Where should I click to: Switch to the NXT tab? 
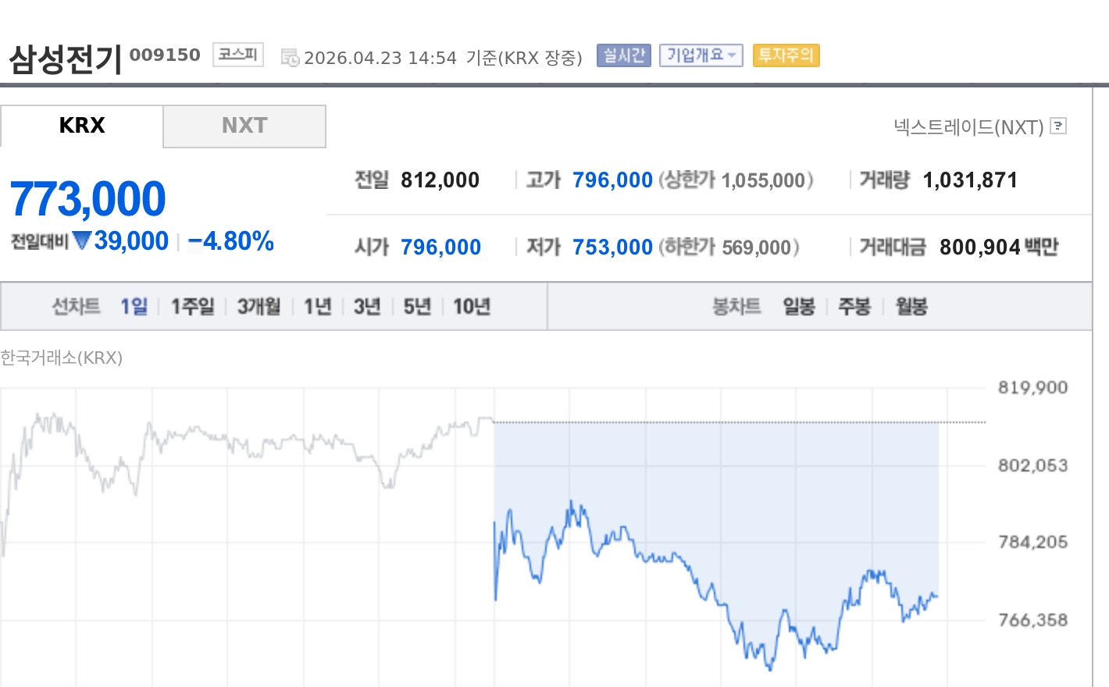pyautogui.click(x=244, y=126)
